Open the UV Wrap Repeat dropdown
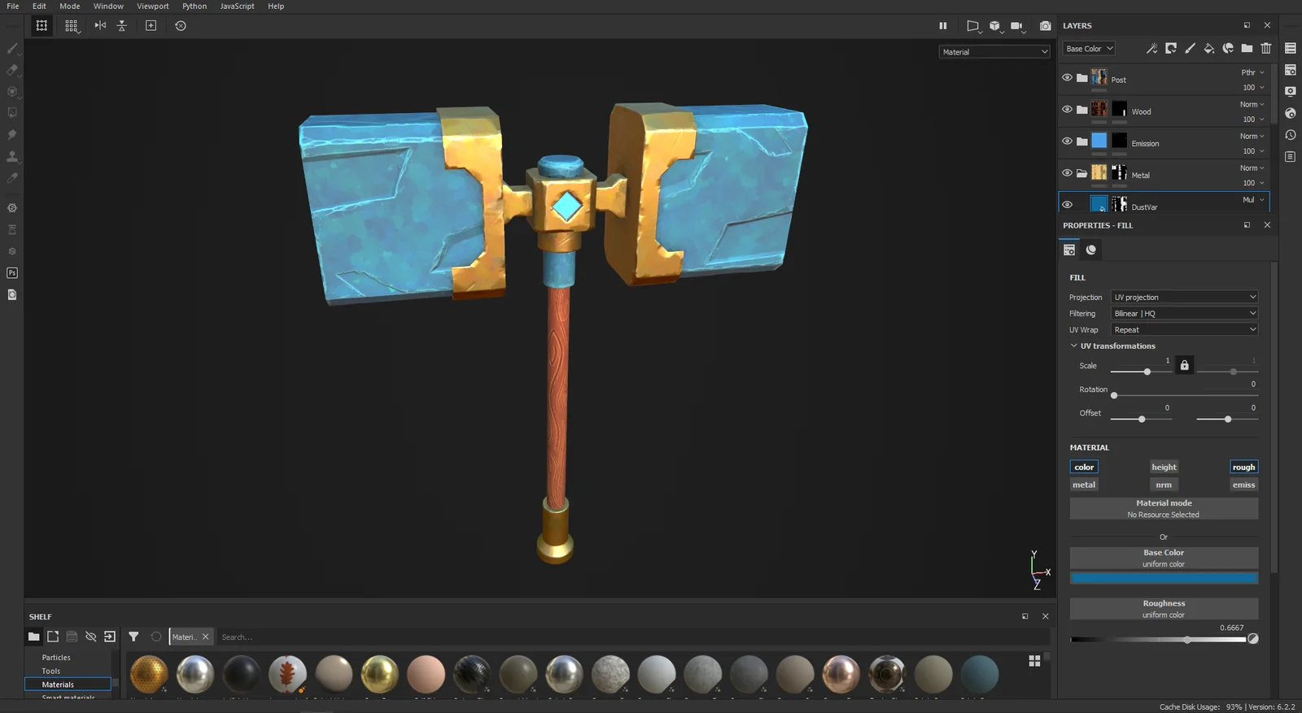The height and width of the screenshot is (713, 1302). click(1185, 329)
